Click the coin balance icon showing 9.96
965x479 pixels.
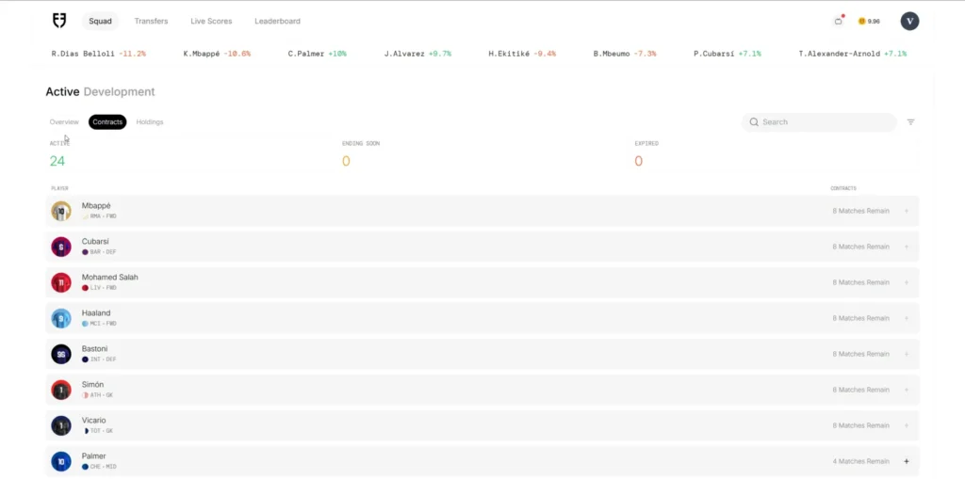862,21
